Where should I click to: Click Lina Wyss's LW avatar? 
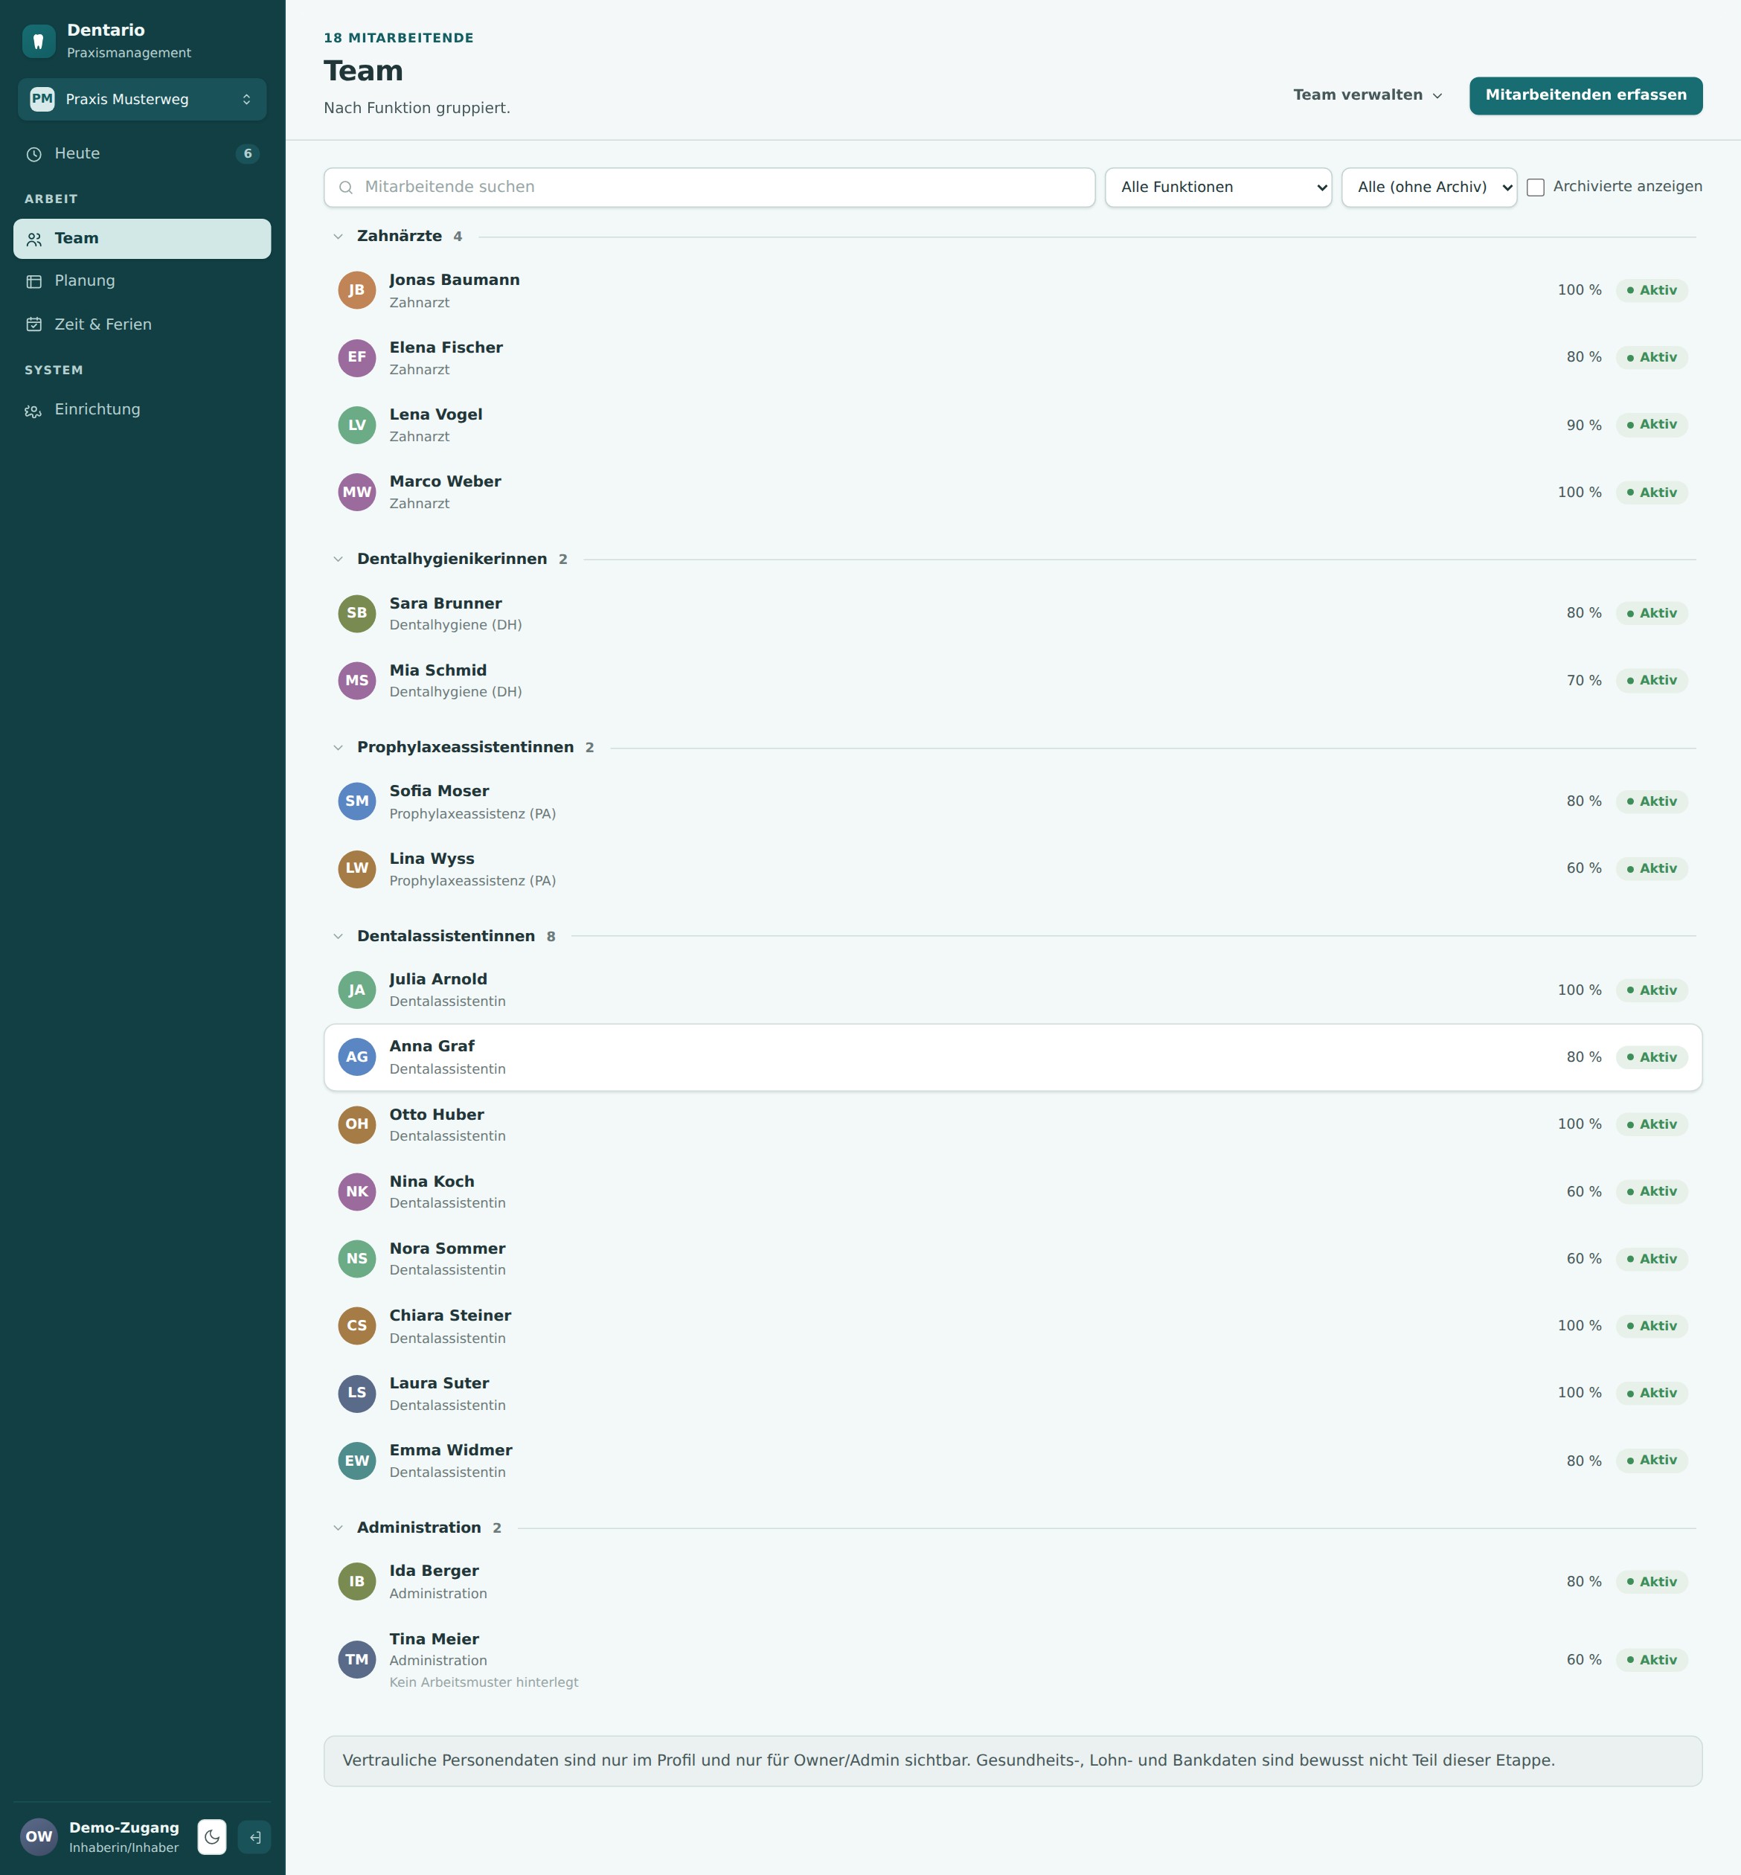pyautogui.click(x=357, y=869)
